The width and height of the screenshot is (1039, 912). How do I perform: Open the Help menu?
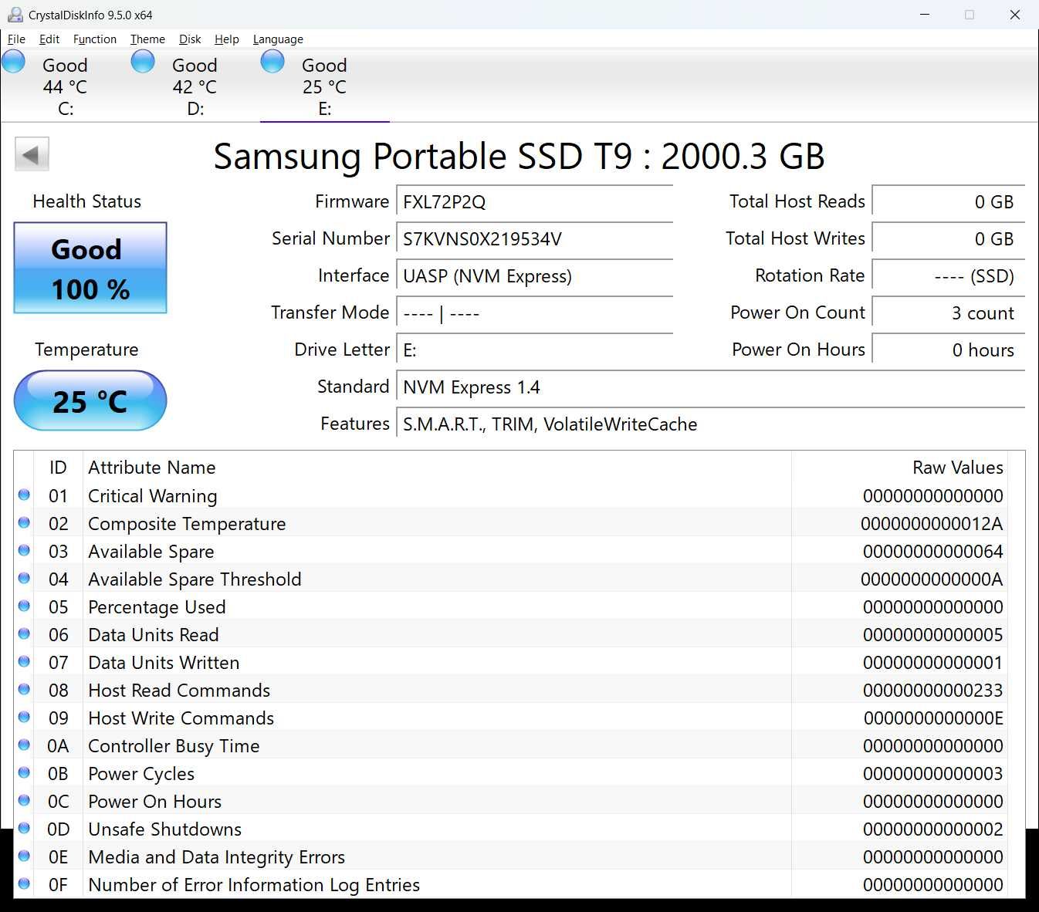click(x=227, y=39)
